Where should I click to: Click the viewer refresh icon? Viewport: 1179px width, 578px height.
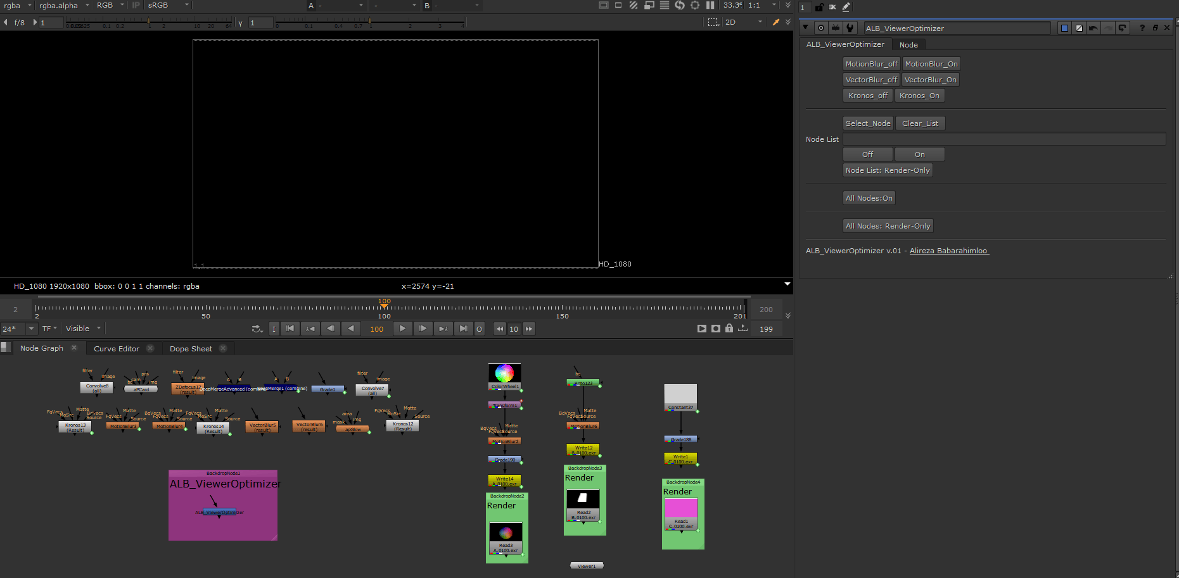(680, 5)
